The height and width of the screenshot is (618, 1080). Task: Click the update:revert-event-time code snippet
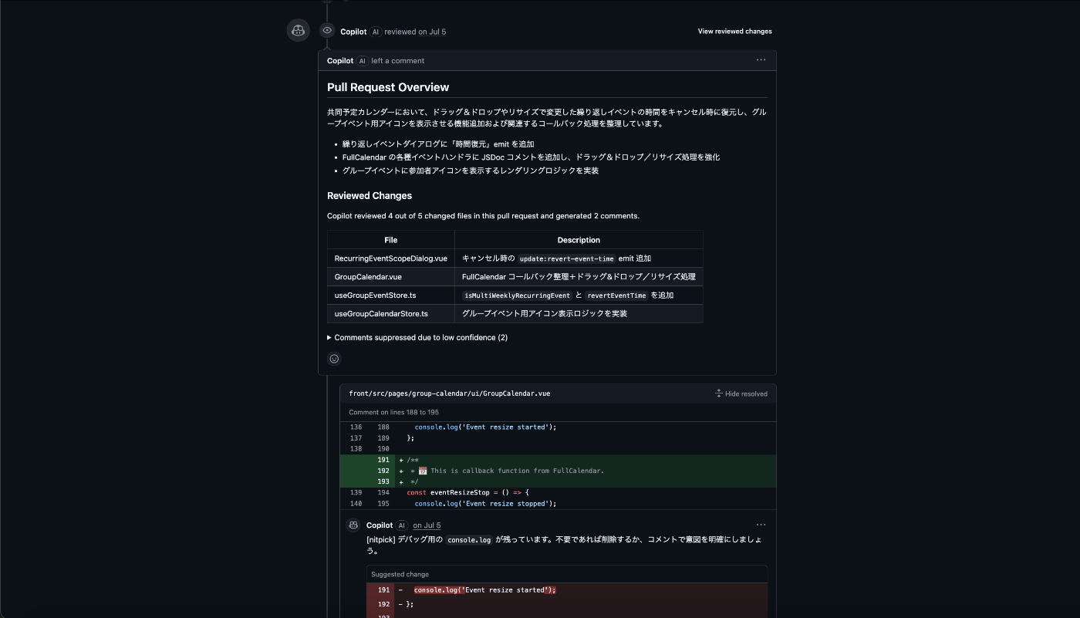tap(566, 258)
